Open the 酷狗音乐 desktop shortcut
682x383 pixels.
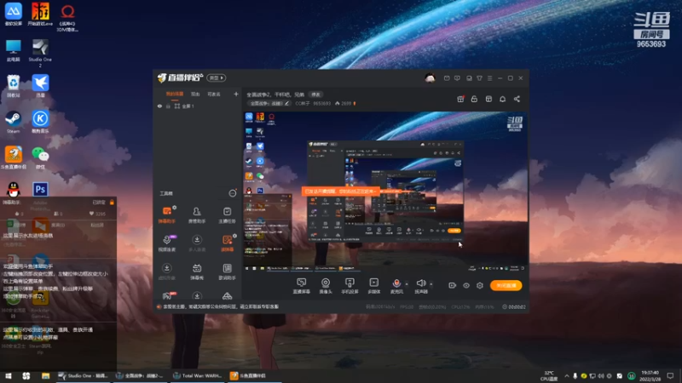tap(40, 122)
